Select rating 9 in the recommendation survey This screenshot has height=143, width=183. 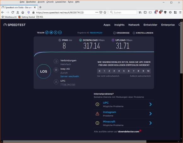coord(143,71)
